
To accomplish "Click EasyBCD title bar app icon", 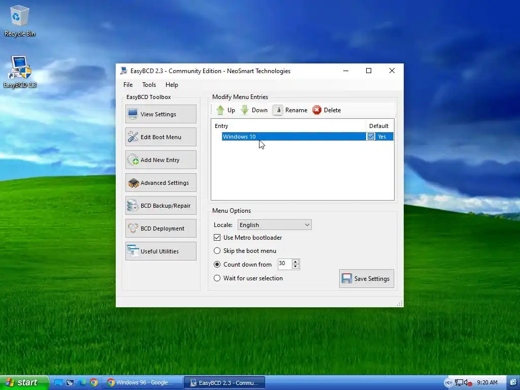I will 124,71.
